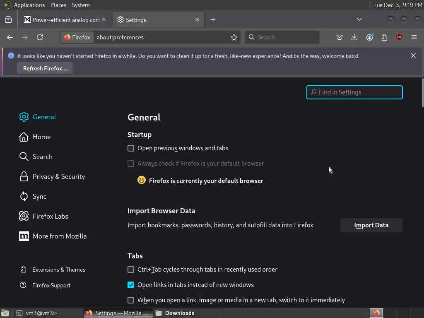Click the info icon in notification bar
The width and height of the screenshot is (424, 318).
coord(11,56)
